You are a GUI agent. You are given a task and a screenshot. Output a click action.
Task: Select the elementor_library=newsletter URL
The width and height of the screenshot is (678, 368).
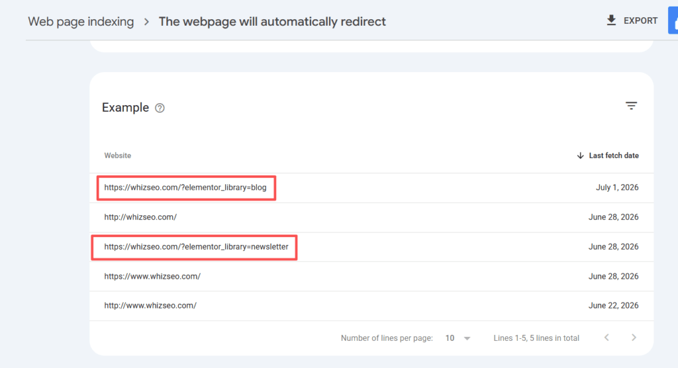tap(196, 247)
